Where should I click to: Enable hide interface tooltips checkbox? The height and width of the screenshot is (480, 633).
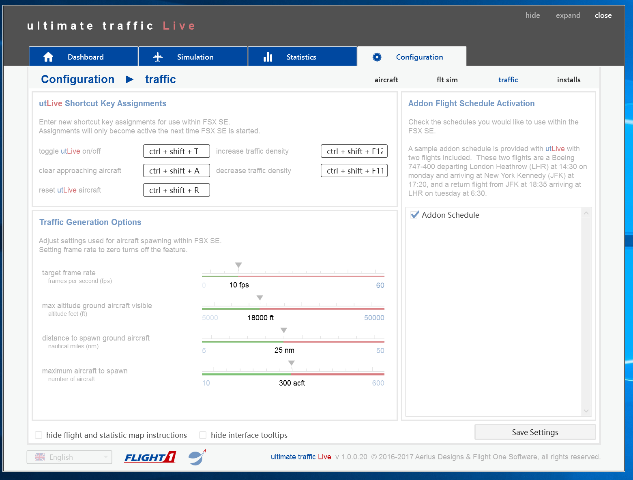tap(203, 435)
